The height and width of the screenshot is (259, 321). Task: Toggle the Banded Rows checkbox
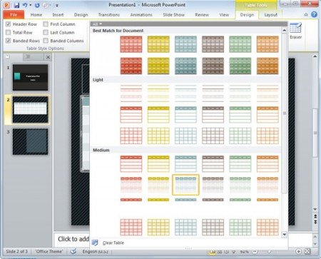[x=9, y=41]
